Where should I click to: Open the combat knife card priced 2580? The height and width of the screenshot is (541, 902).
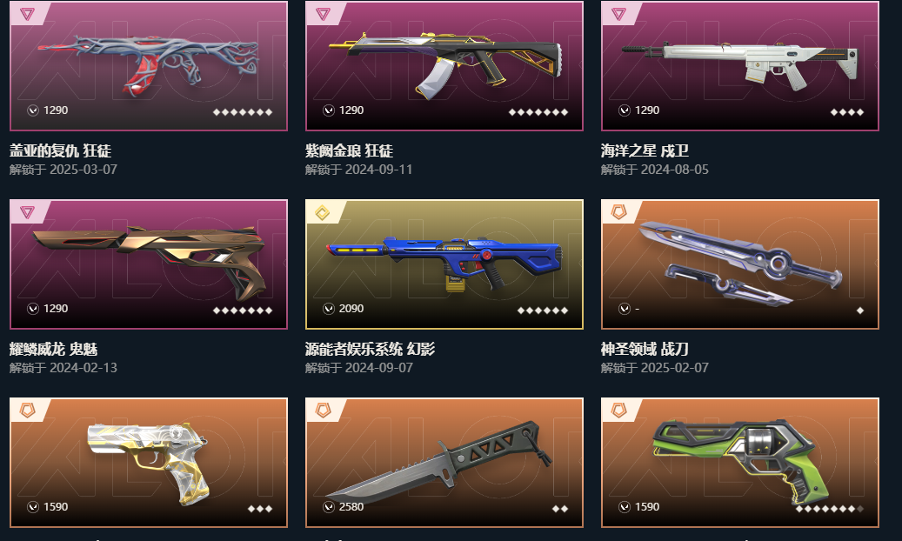click(x=444, y=462)
